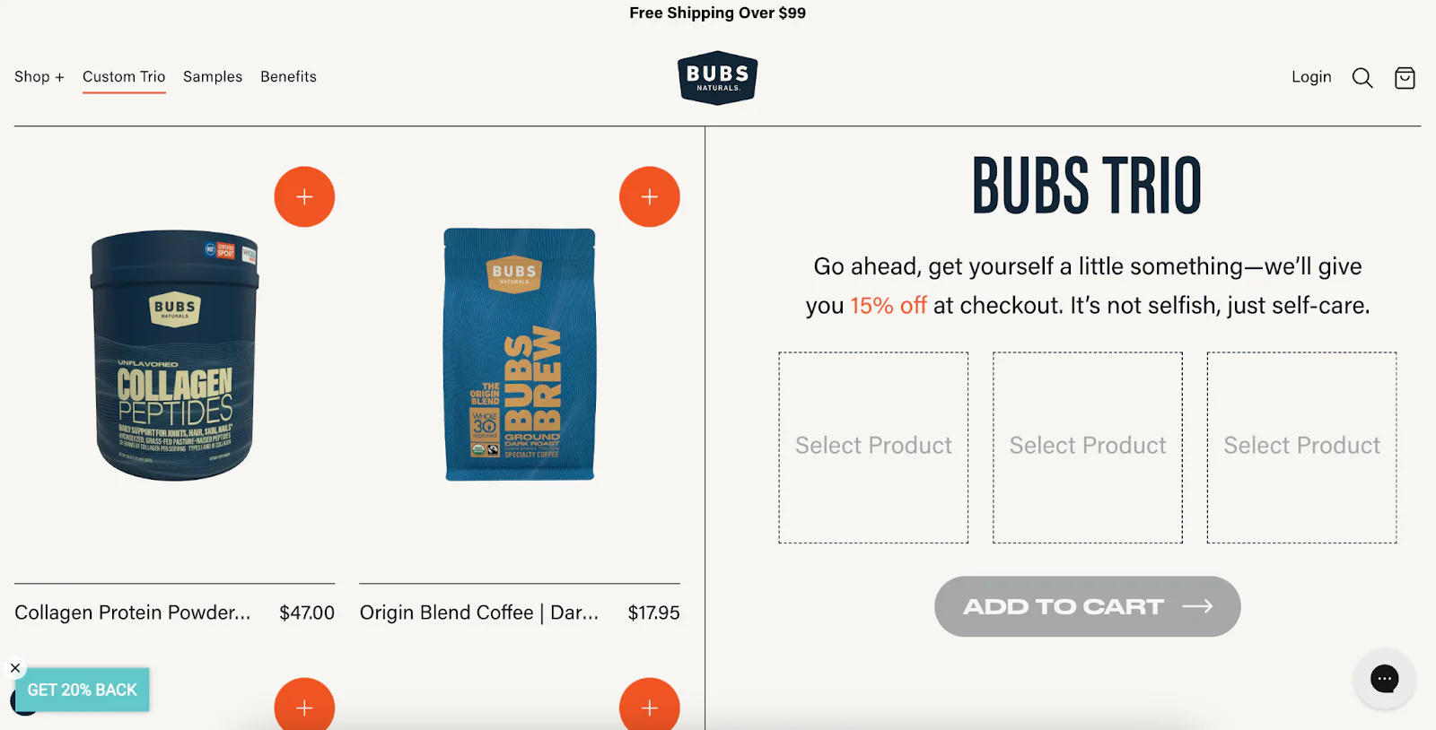
Task: Open the Login link
Action: (x=1311, y=77)
